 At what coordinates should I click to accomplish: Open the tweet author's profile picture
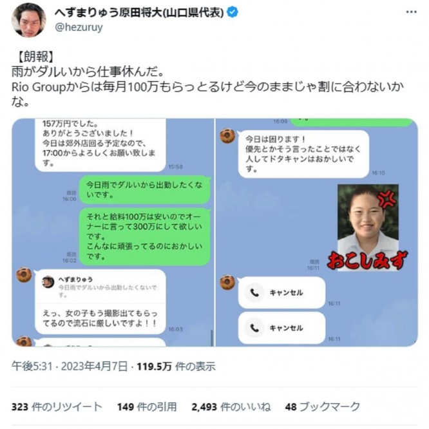click(x=28, y=20)
